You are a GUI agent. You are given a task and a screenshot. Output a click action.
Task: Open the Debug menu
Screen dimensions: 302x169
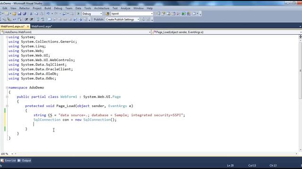tap(58, 8)
